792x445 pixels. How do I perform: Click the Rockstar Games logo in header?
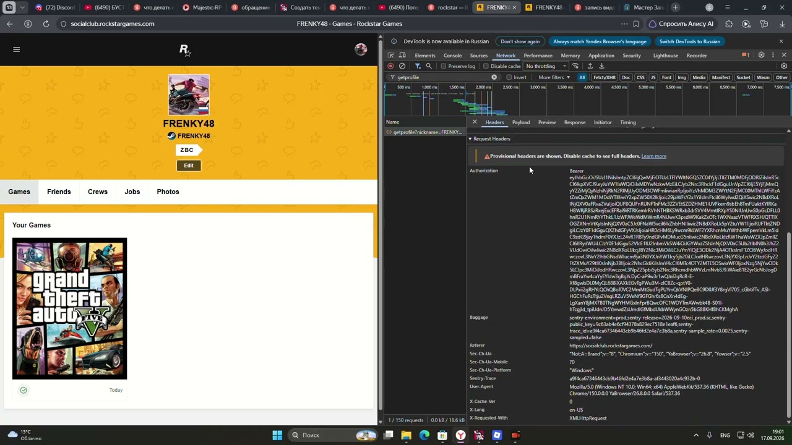[184, 50]
